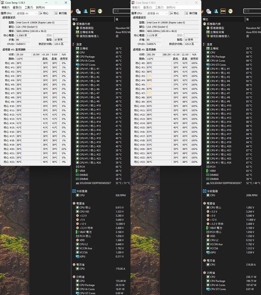Click the gear preferences icon beside the idle Core Temp window
Screen dimensions: 261x295
coord(78,11)
